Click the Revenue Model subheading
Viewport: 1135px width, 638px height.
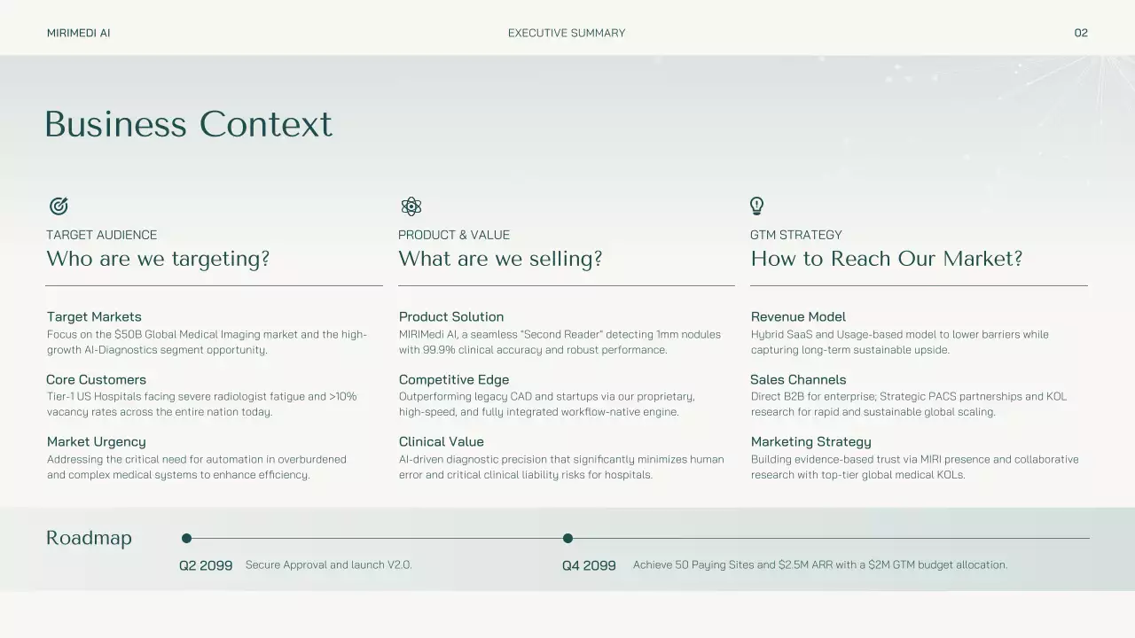(798, 316)
